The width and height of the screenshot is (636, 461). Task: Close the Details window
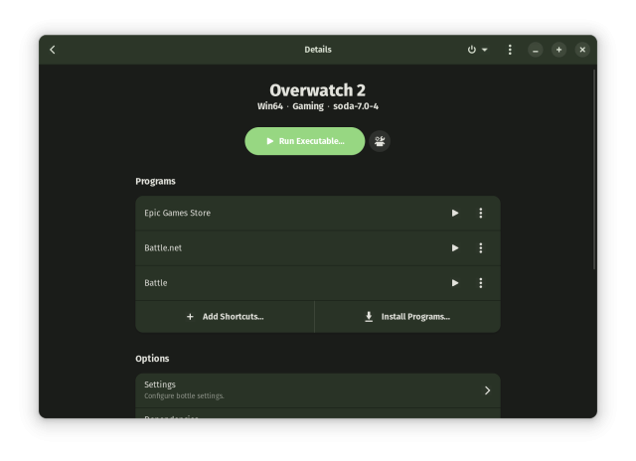coord(582,50)
